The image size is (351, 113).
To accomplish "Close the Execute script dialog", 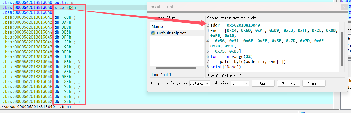I will coord(344,7).
